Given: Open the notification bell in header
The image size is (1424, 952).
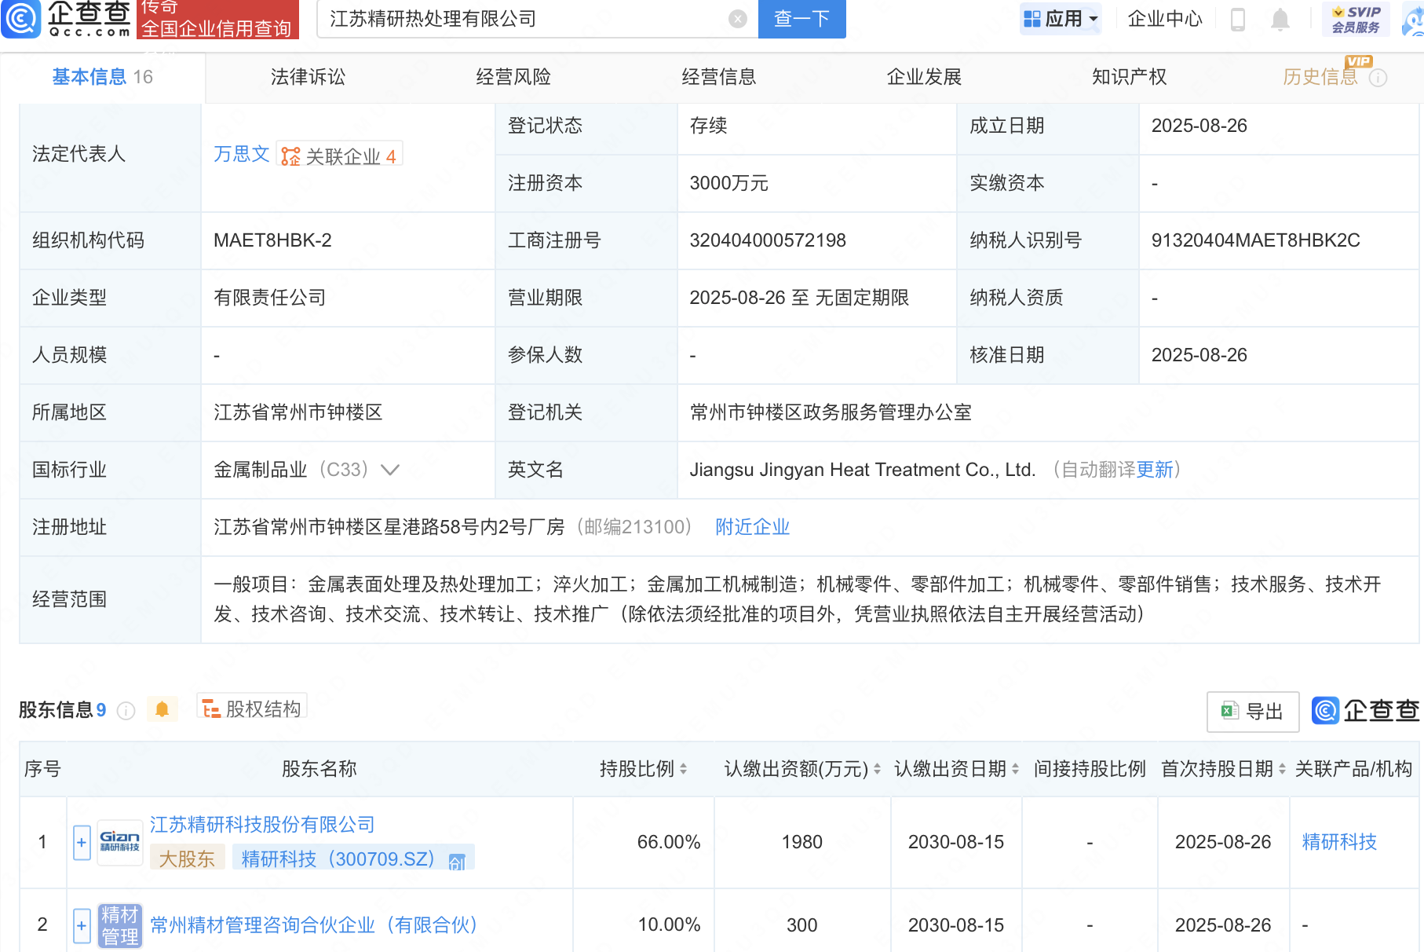Looking at the screenshot, I should [x=1280, y=19].
